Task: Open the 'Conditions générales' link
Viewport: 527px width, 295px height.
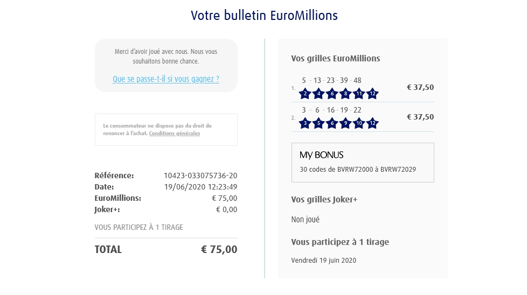Action: pos(175,134)
